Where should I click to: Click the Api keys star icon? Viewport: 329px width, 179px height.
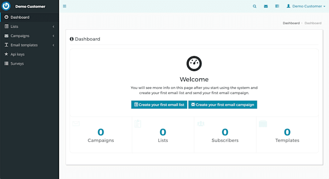pos(6,54)
